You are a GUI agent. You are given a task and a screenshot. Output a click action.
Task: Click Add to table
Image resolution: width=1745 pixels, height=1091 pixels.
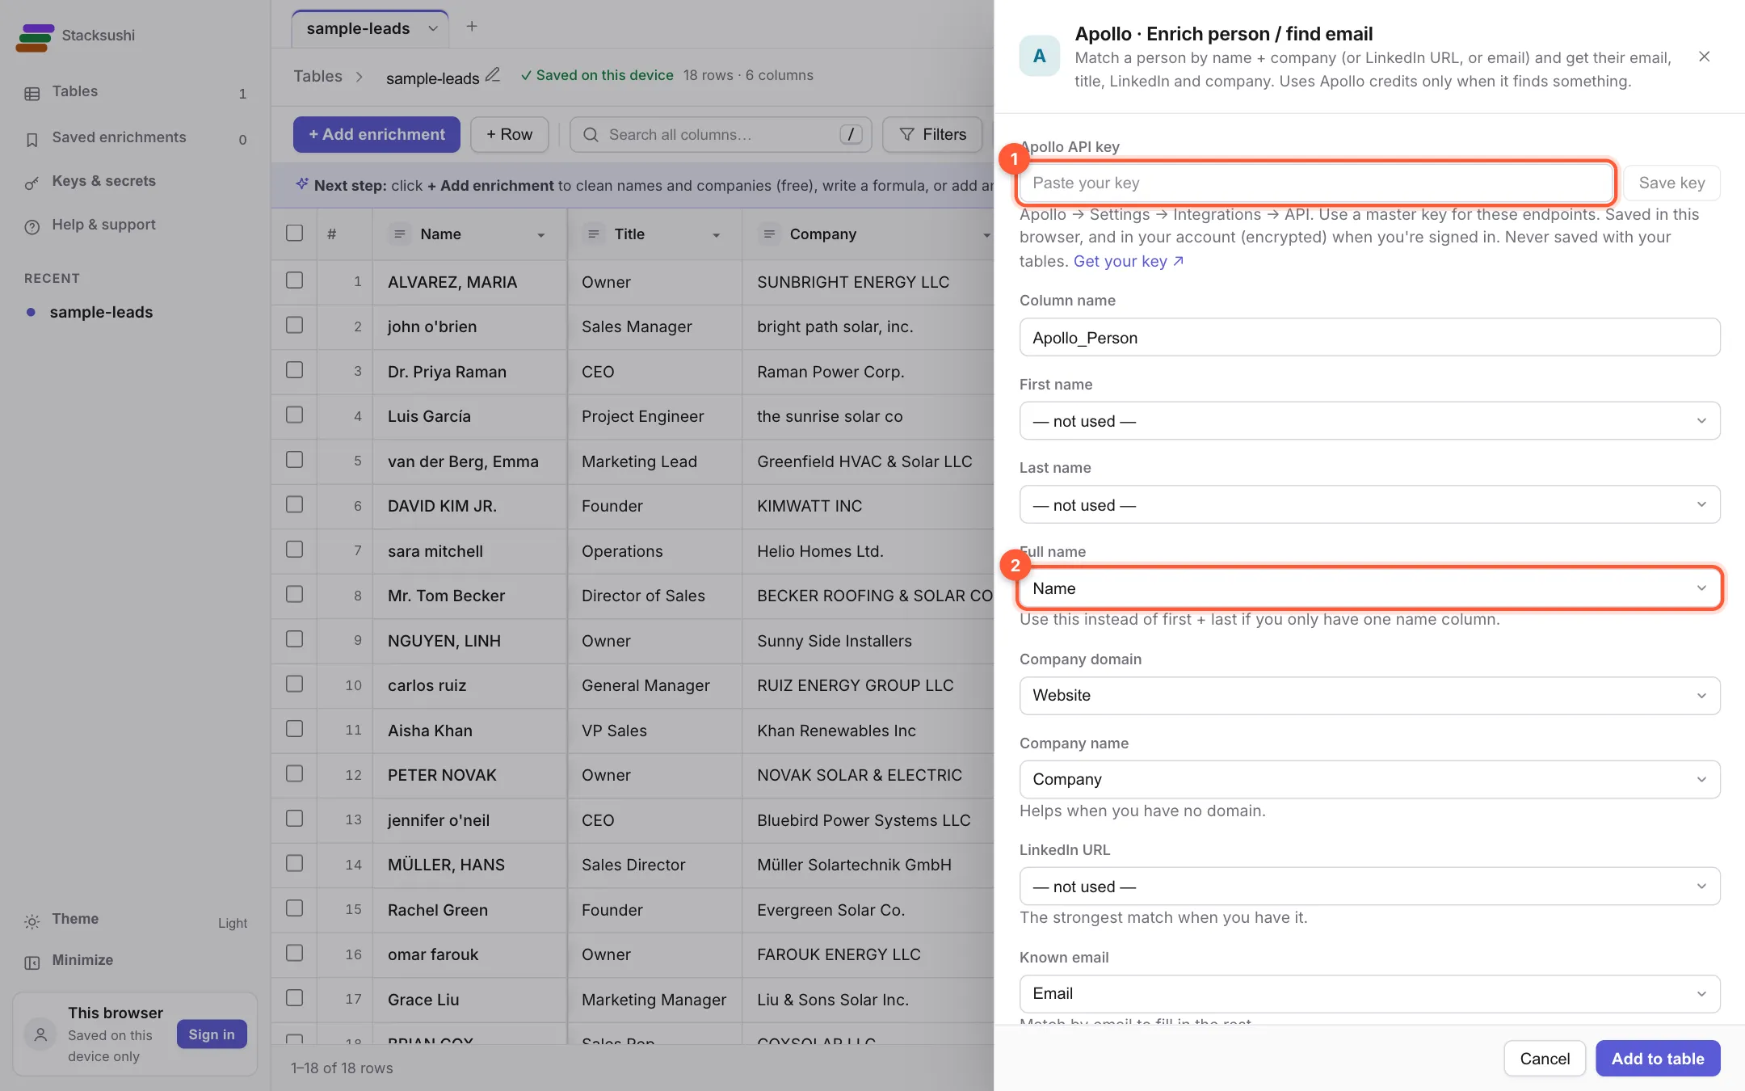pos(1658,1059)
